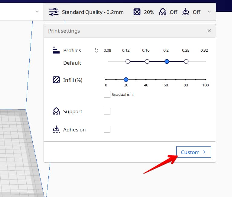Click the Support icon in the panel
232x197 pixels.
[x=56, y=111]
